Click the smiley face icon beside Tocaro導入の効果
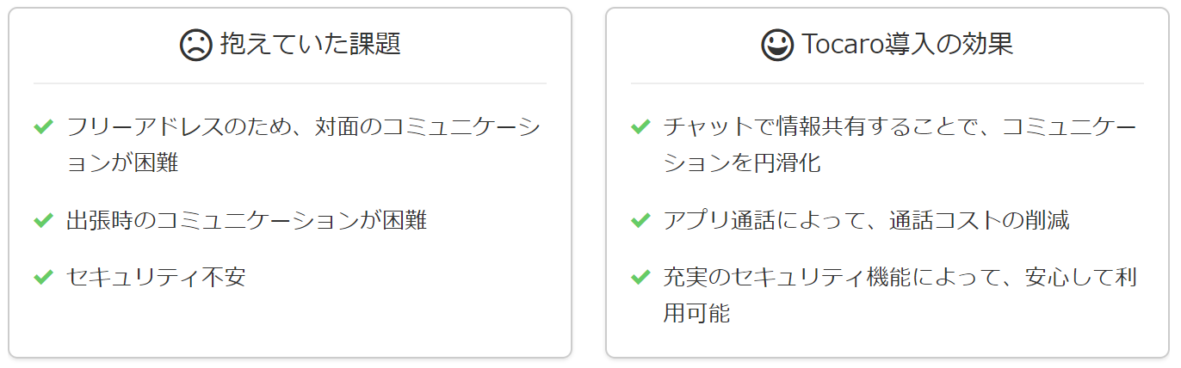The width and height of the screenshot is (1181, 368). [777, 46]
